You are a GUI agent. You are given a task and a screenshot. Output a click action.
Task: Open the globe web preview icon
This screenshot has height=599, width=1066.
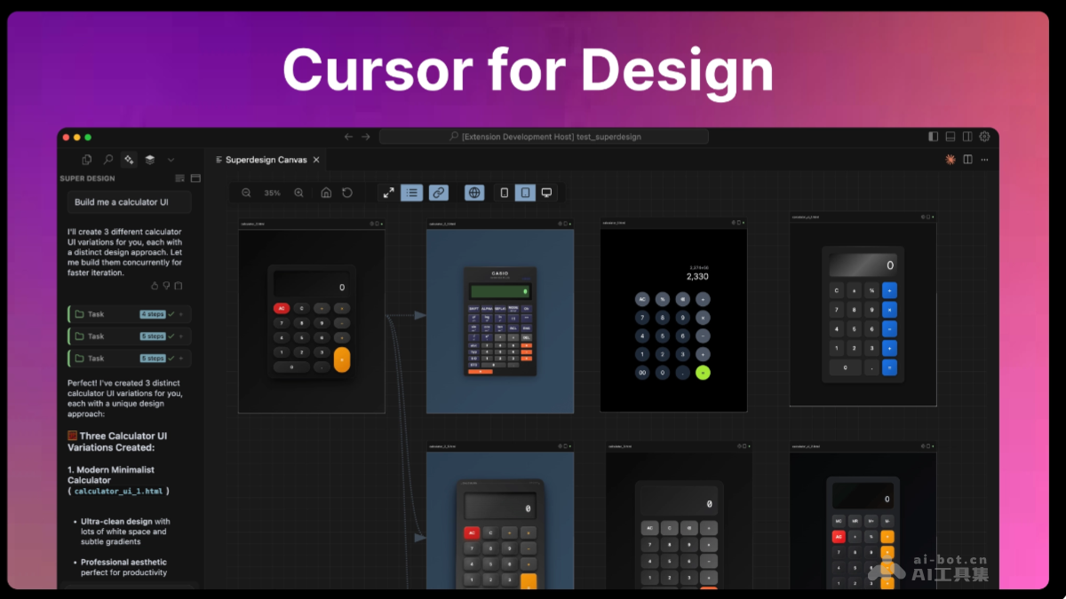click(474, 193)
